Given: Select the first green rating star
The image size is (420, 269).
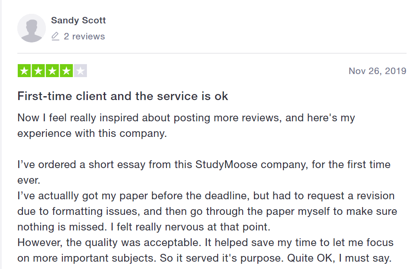Looking at the screenshot, I should (x=24, y=71).
